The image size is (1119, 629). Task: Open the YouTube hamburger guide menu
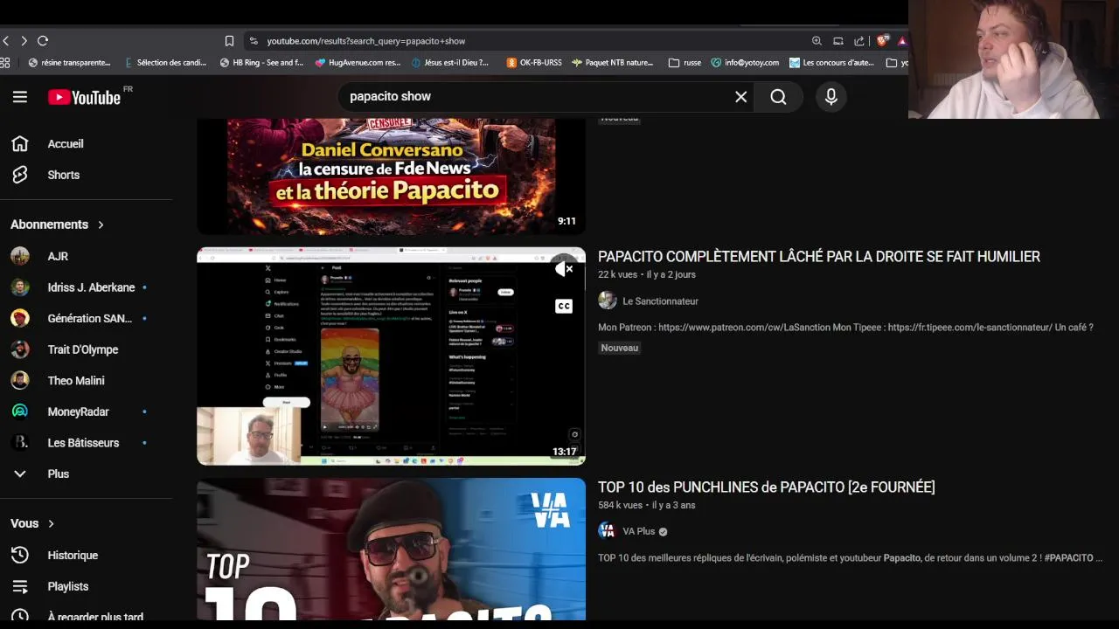[20, 97]
